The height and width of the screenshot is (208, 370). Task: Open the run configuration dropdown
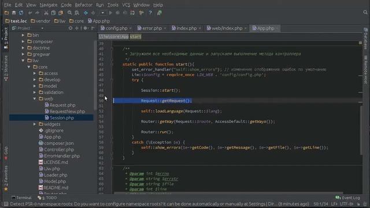(x=103, y=13)
